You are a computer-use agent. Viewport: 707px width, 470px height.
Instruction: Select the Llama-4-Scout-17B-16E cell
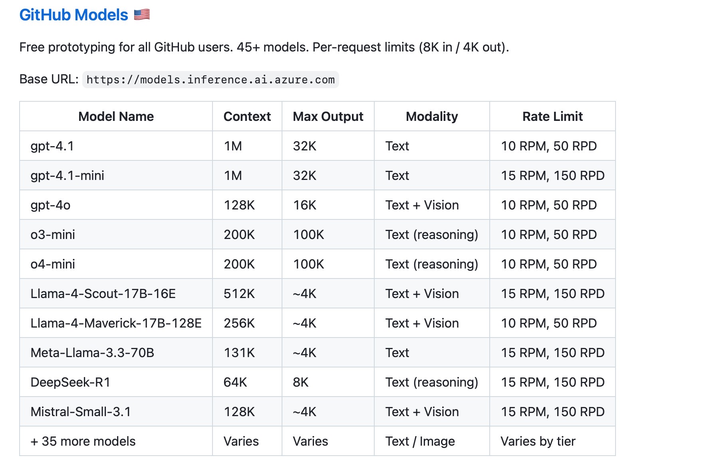coord(103,294)
